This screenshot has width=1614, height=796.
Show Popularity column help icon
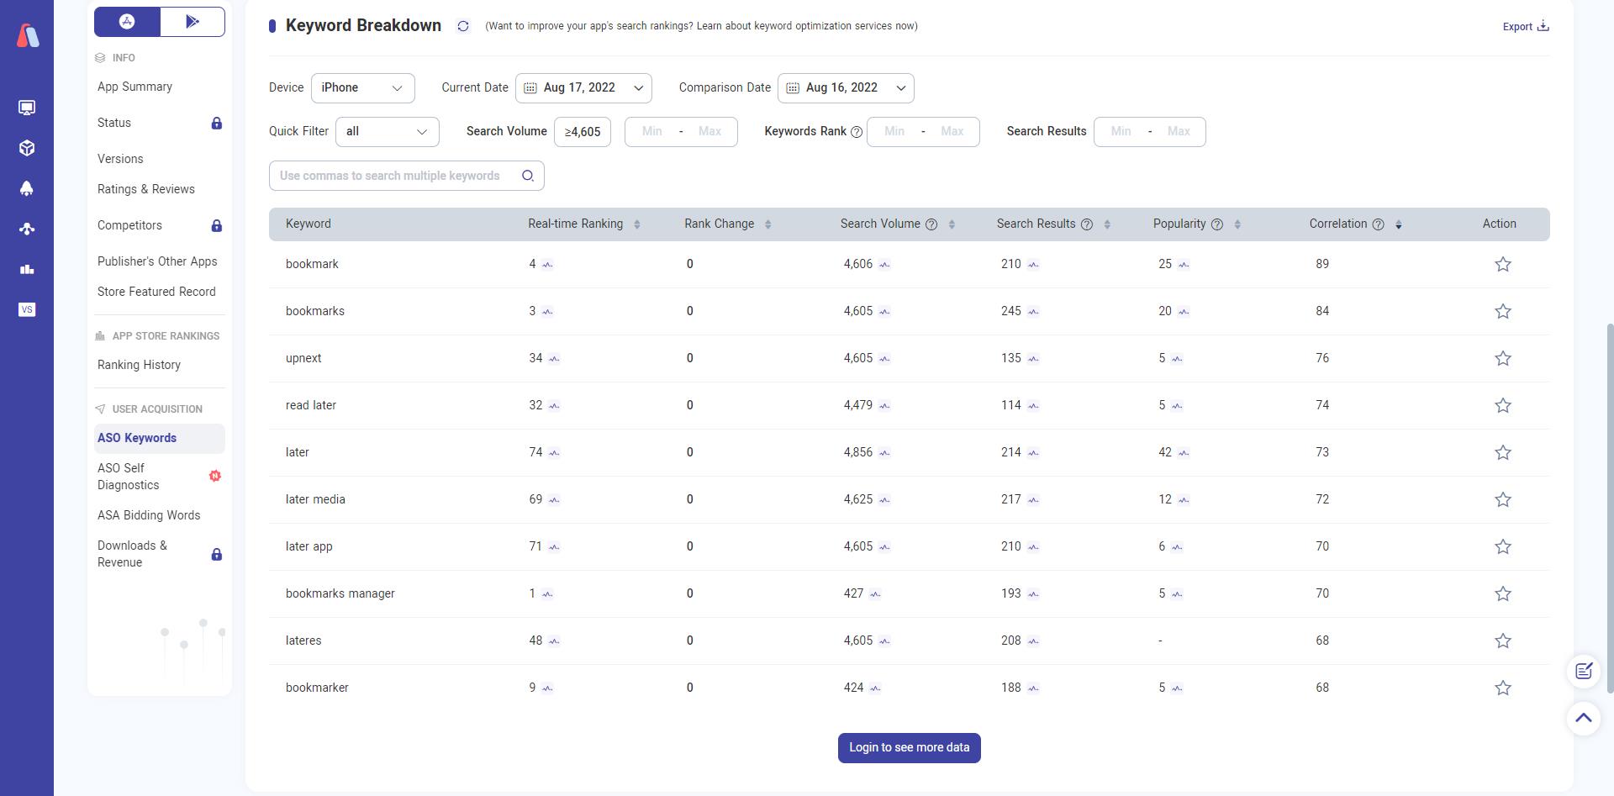pyautogui.click(x=1217, y=224)
